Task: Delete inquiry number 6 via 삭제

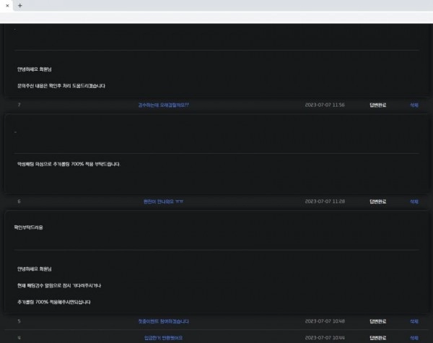Action: click(414, 201)
